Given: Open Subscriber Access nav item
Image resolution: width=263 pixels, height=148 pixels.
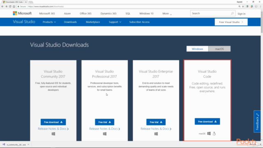Looking at the screenshot, I should coord(139,22).
